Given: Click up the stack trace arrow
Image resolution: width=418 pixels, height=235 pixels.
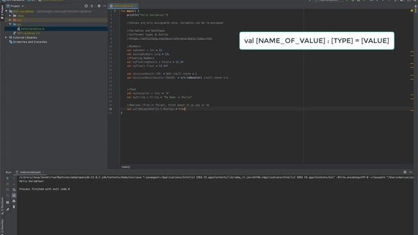Looking at the screenshot, I should coord(14,178).
